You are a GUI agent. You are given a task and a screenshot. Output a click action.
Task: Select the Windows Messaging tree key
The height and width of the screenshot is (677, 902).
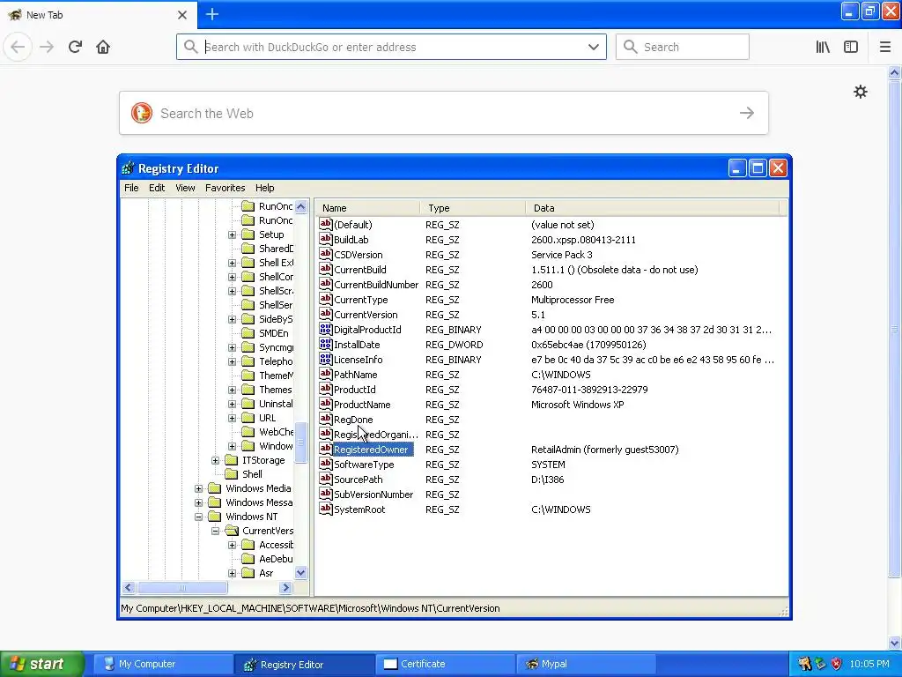(x=259, y=502)
